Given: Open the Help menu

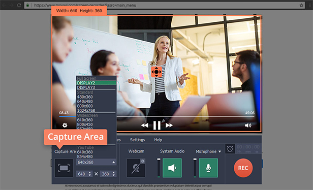Looking at the screenshot, I should tap(158, 140).
